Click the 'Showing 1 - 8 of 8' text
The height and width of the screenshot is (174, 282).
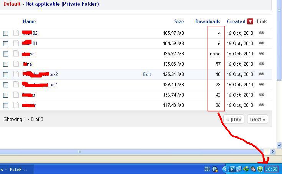pyautogui.click(x=23, y=119)
